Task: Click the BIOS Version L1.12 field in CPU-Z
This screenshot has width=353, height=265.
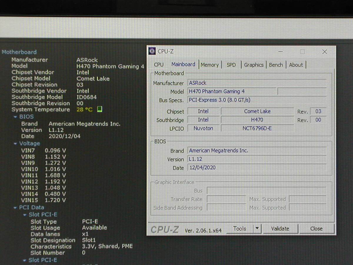Action: 257,159
